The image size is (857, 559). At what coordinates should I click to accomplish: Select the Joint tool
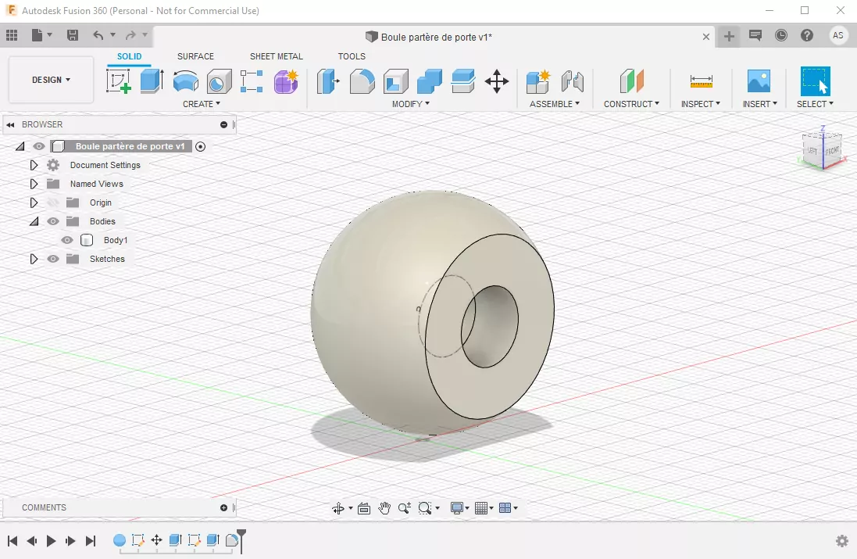[x=572, y=81]
